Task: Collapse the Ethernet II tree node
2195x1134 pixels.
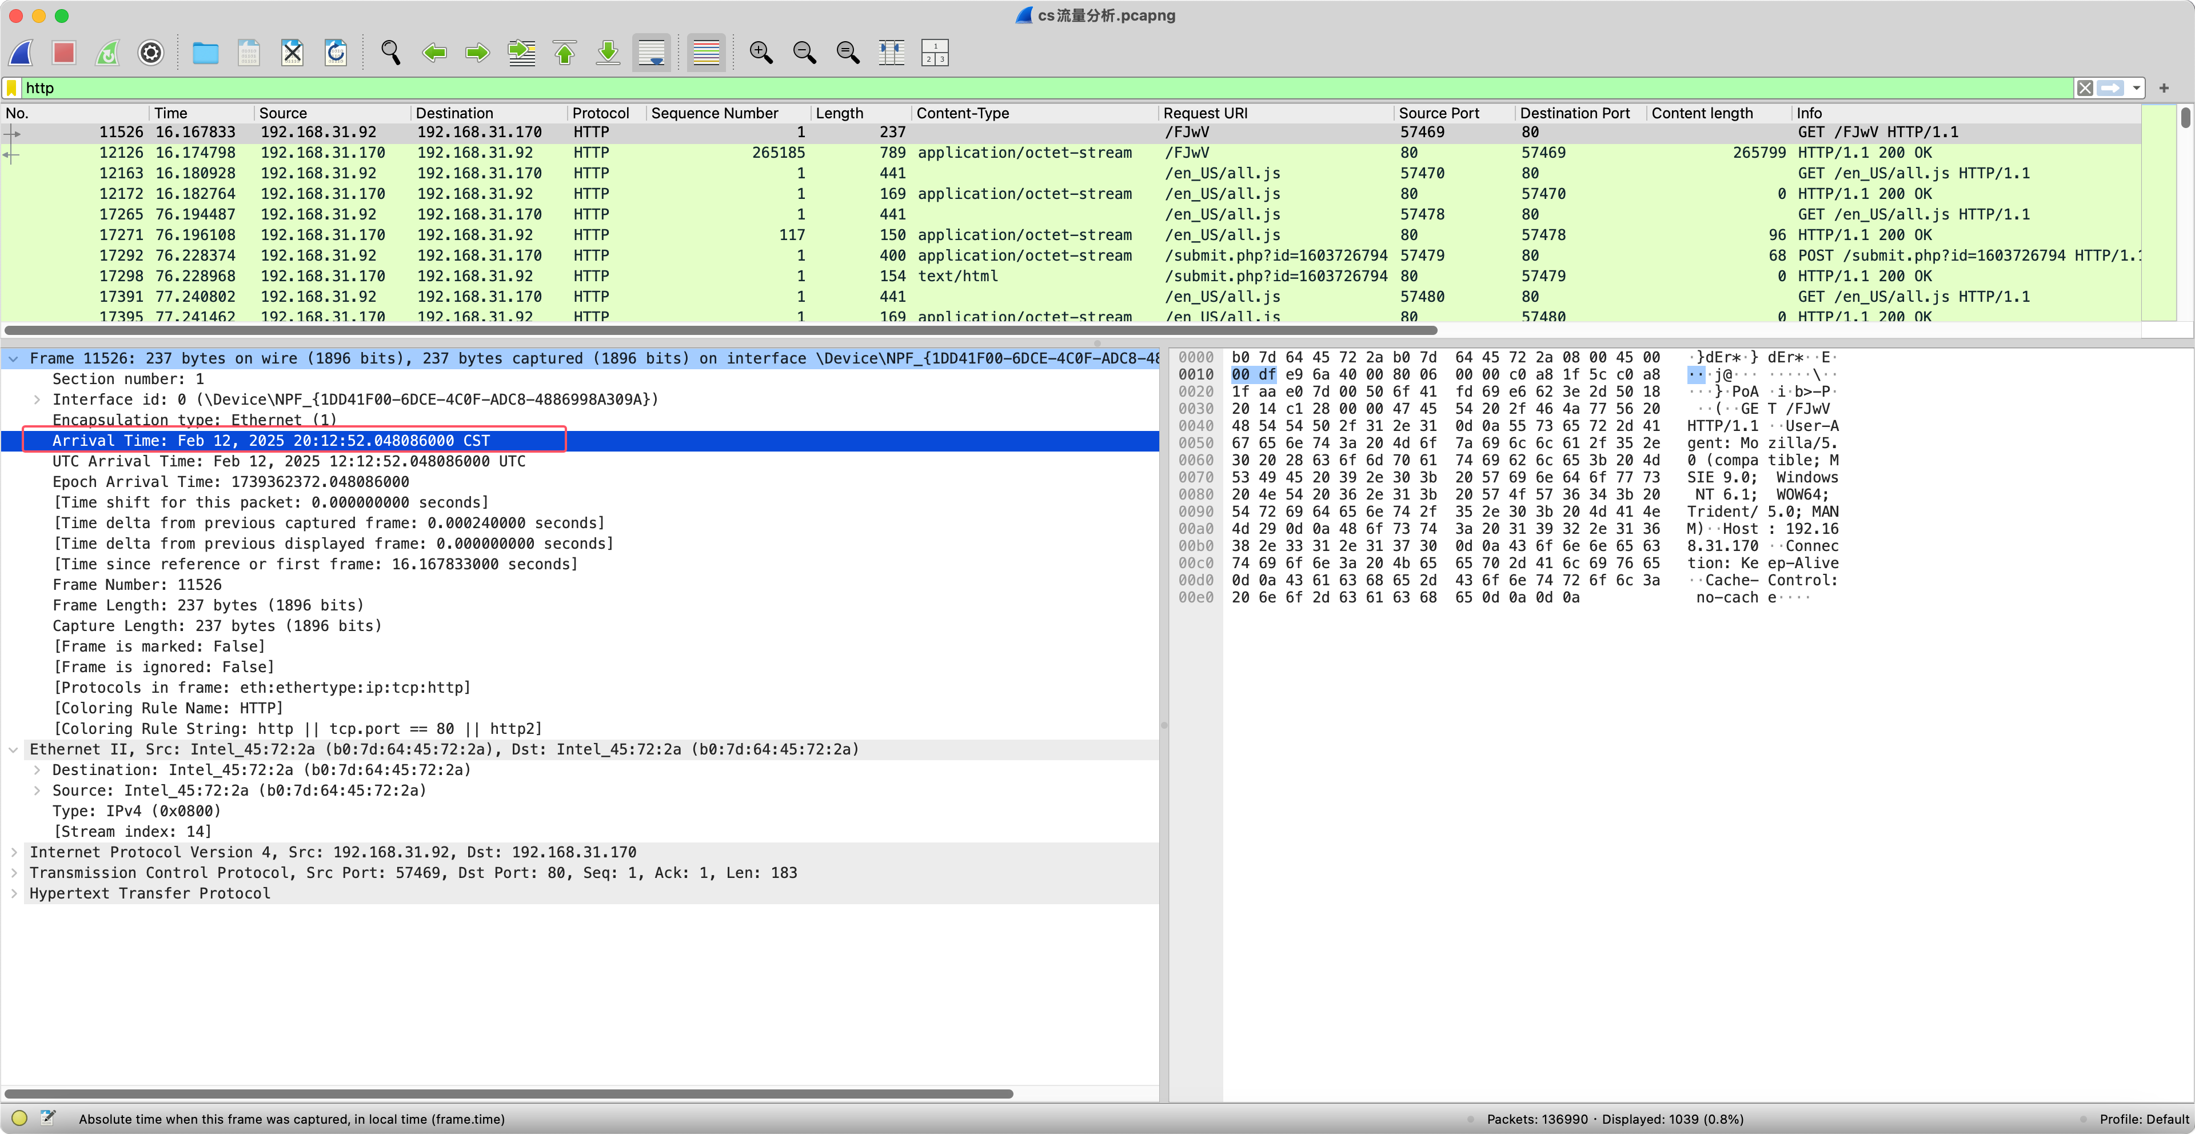Action: pos(14,750)
